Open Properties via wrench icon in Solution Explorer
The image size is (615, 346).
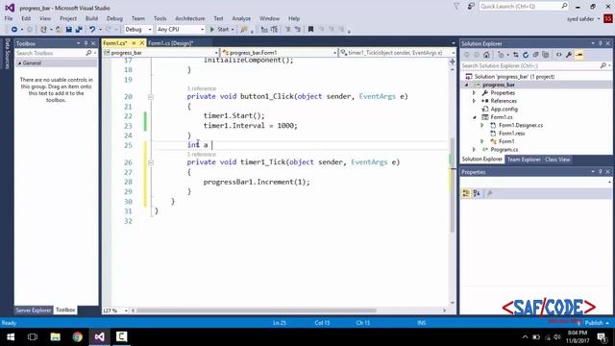(x=569, y=55)
